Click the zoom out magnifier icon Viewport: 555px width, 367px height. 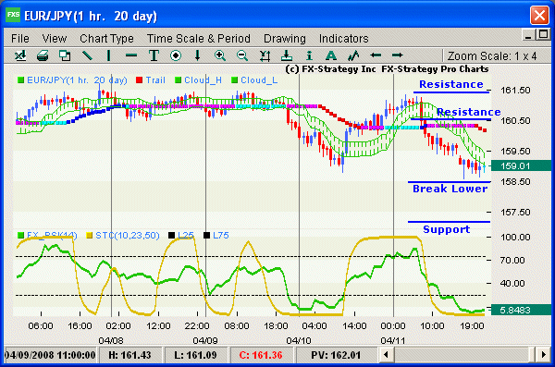click(x=242, y=55)
